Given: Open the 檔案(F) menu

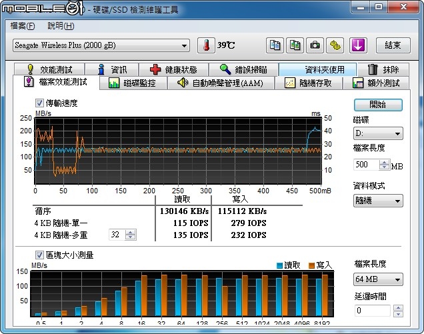Looking at the screenshot, I should [x=23, y=26].
